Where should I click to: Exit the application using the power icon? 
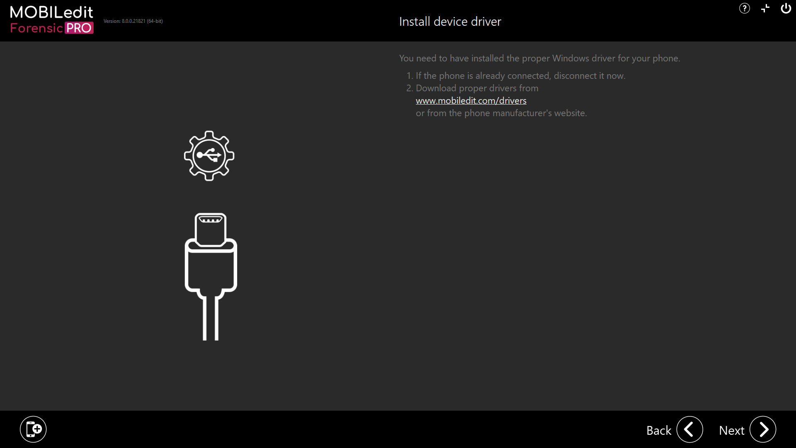(x=786, y=8)
